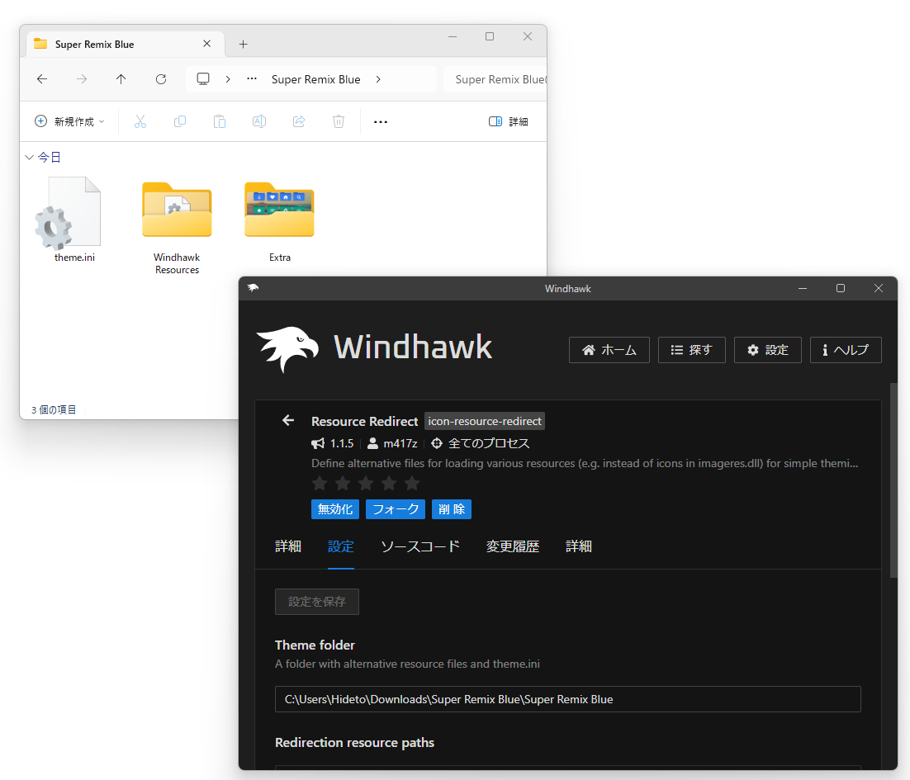Go back in File Explorer
This screenshot has width=910, height=780.
click(42, 79)
